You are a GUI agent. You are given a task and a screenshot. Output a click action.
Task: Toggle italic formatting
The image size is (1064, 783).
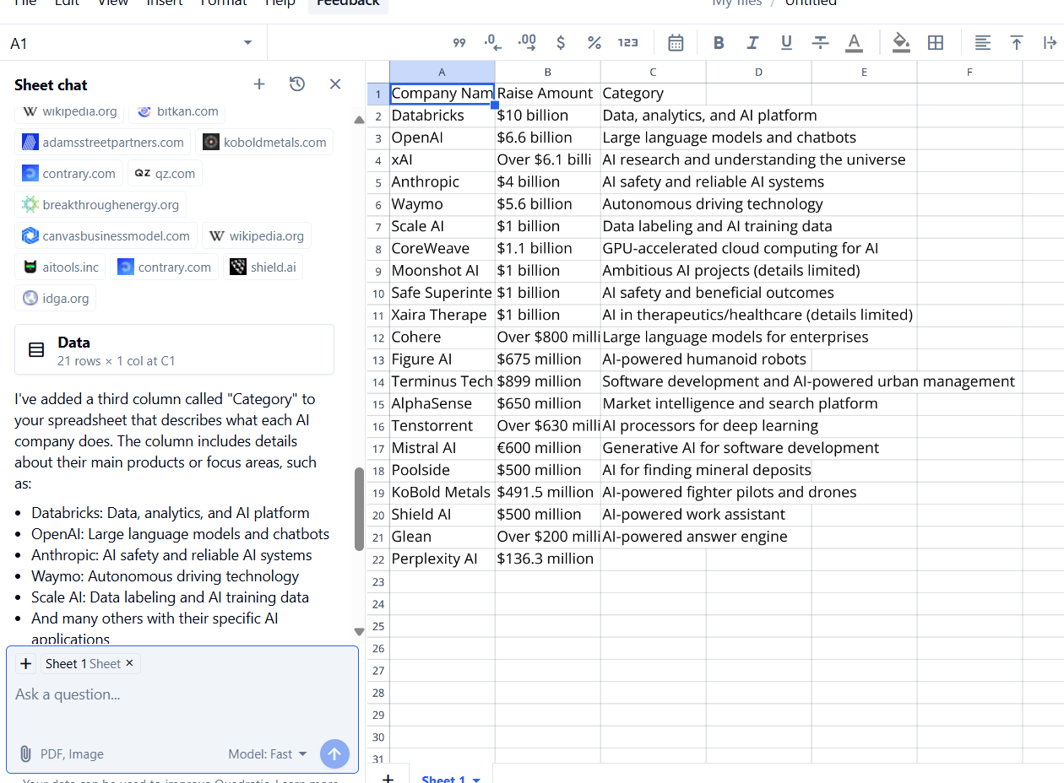752,43
